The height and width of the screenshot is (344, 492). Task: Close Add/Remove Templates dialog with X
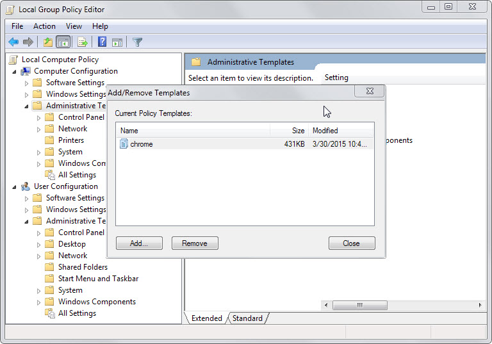tap(370, 91)
